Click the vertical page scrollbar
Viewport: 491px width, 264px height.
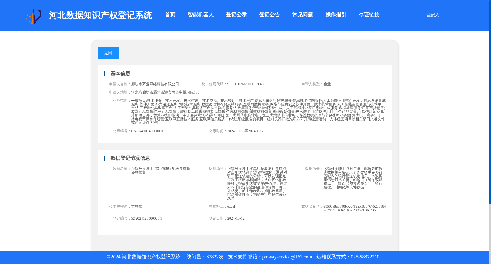click(x=490, y=102)
